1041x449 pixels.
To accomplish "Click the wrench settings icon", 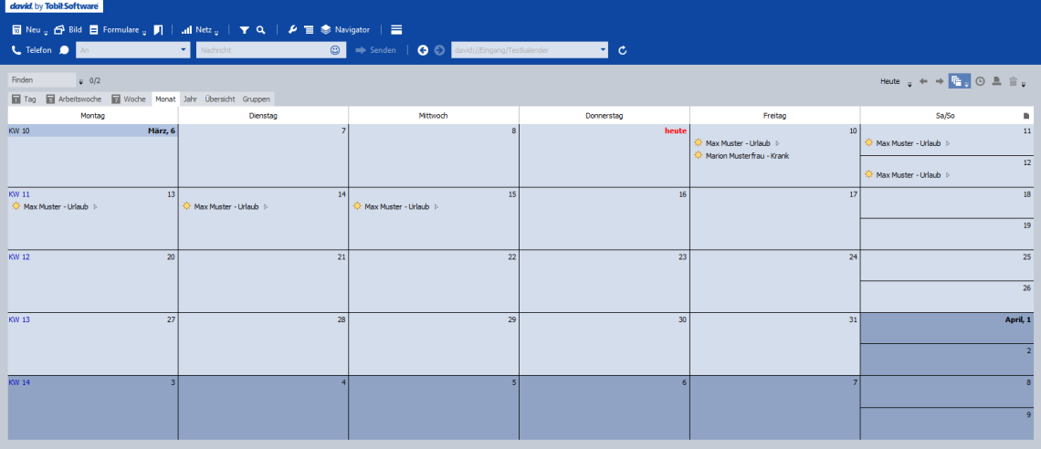I will pos(292,30).
